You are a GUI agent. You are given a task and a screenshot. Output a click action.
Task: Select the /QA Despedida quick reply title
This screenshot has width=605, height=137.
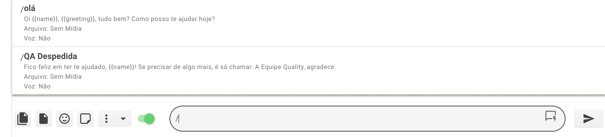point(49,56)
